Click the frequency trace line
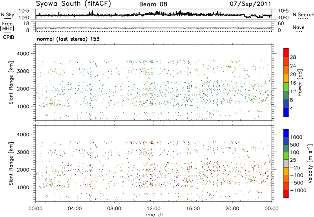The width and height of the screenshot is (314, 217). click(153, 28)
